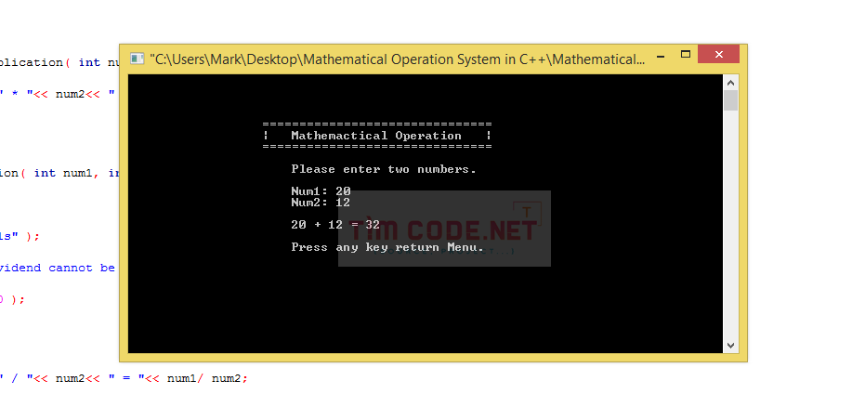This screenshot has height=420, width=852.
Task: Close the Mathematical Operation console window
Action: click(718, 54)
